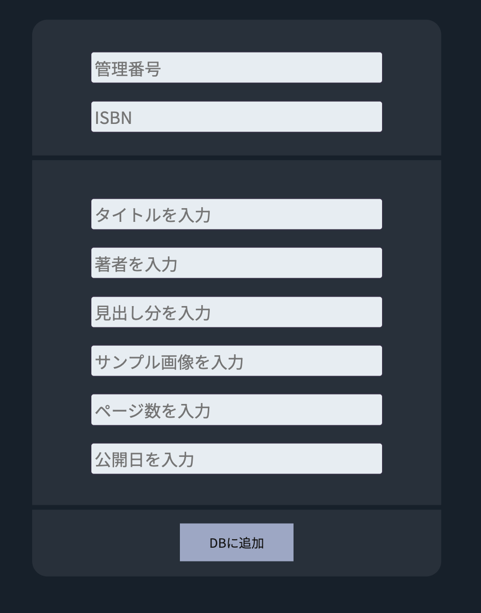Image resolution: width=481 pixels, height=613 pixels.
Task: Submit the form via DBに追加
Action: [236, 542]
